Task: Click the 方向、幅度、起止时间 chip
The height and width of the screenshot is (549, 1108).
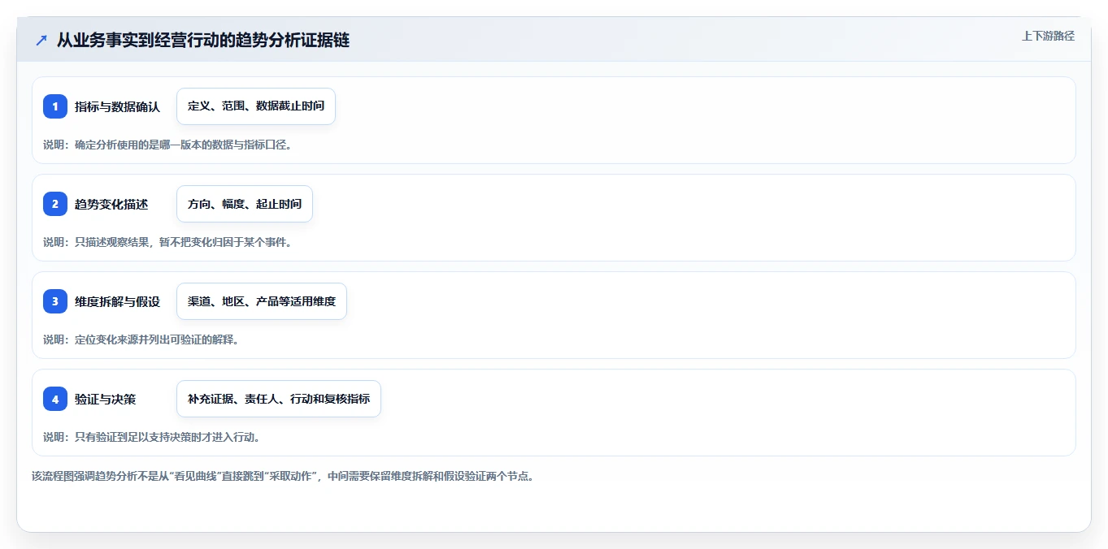Action: (x=245, y=204)
